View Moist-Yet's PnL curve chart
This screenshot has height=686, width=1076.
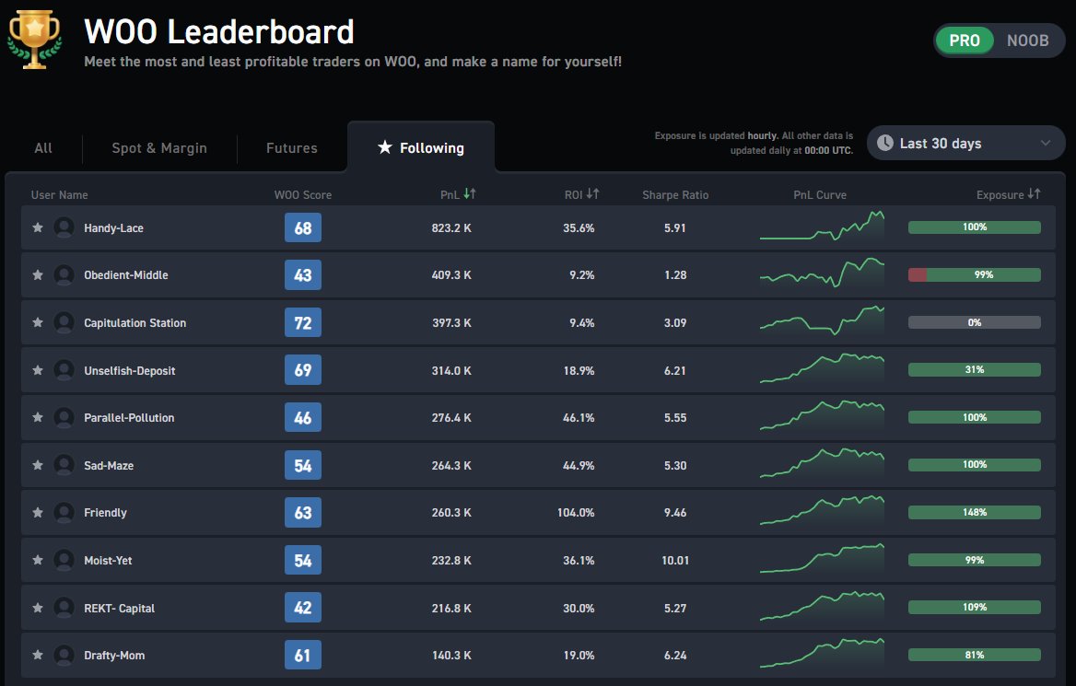[x=822, y=558]
